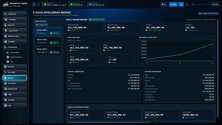Select Fiscal Year 2 in archive
The image size is (222, 125).
click(48, 41)
